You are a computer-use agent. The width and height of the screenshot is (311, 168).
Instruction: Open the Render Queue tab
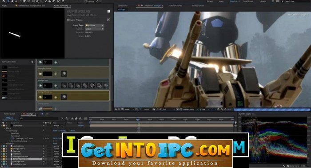pos(9,114)
